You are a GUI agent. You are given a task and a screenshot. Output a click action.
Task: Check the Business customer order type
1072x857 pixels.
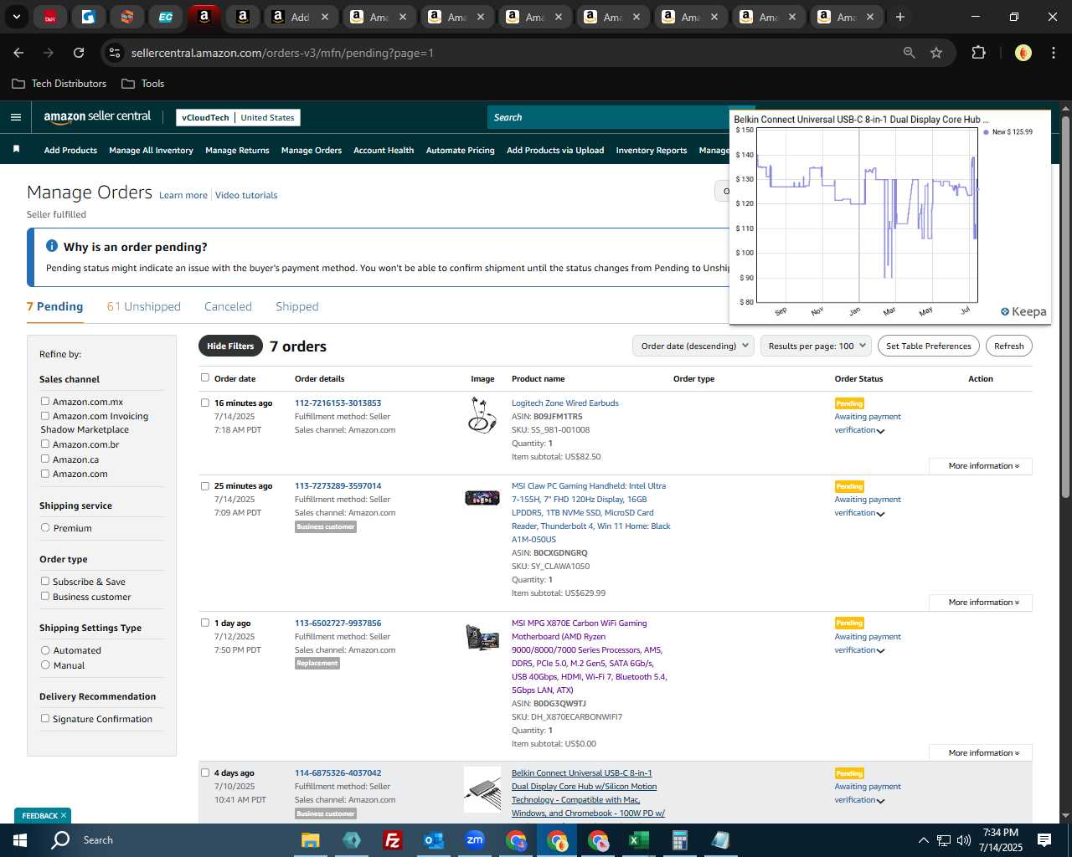pos(45,597)
